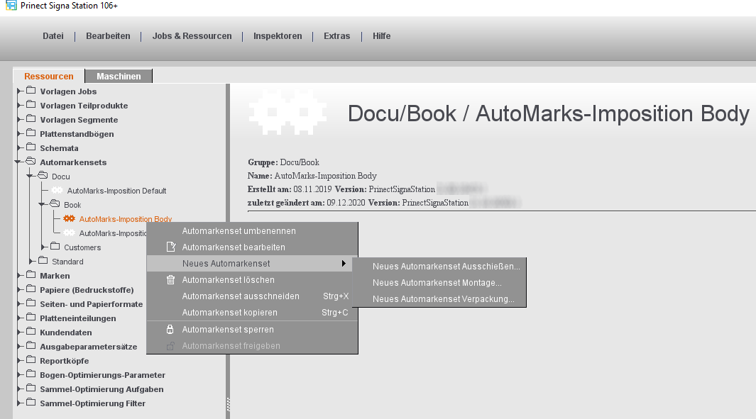Switch to the Ressourcen tab
The height and width of the screenshot is (419, 756).
pos(49,76)
